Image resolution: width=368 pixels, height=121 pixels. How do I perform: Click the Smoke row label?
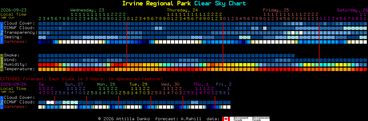coord(11,55)
